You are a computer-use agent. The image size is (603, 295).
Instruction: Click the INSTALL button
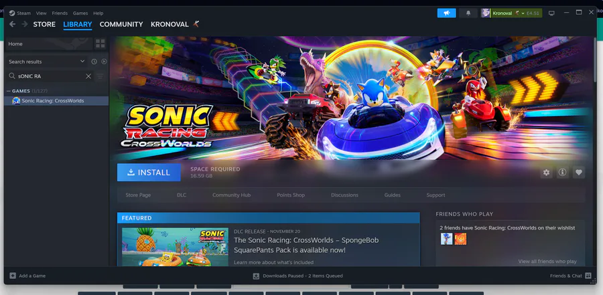pos(149,173)
